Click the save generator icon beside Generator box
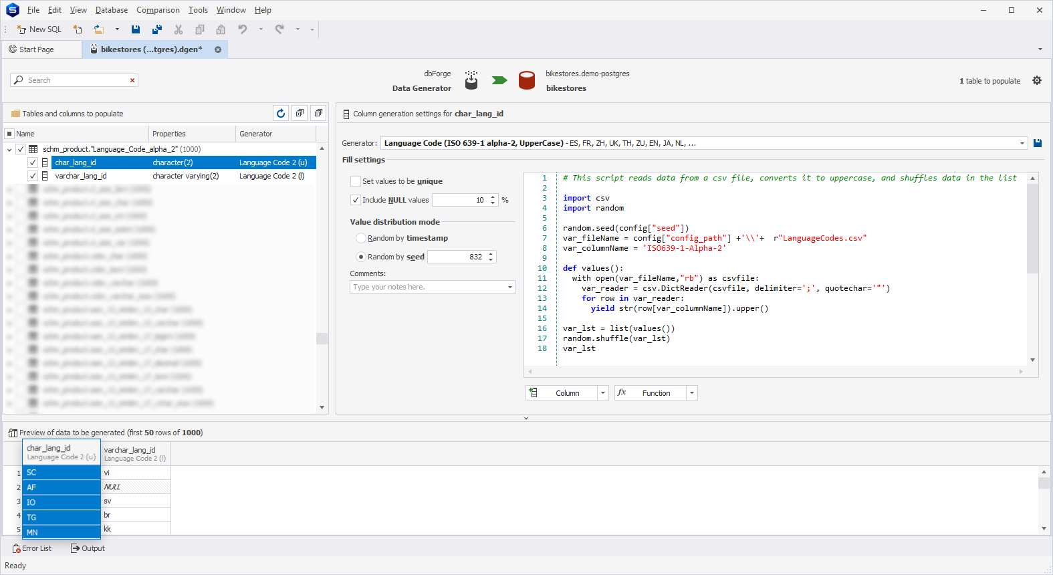1053x575 pixels. [1038, 143]
